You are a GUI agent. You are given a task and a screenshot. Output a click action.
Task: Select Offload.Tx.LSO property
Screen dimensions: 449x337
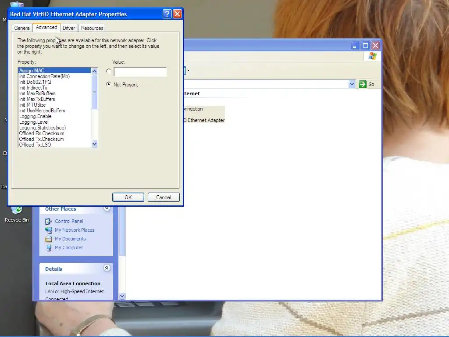54,145
